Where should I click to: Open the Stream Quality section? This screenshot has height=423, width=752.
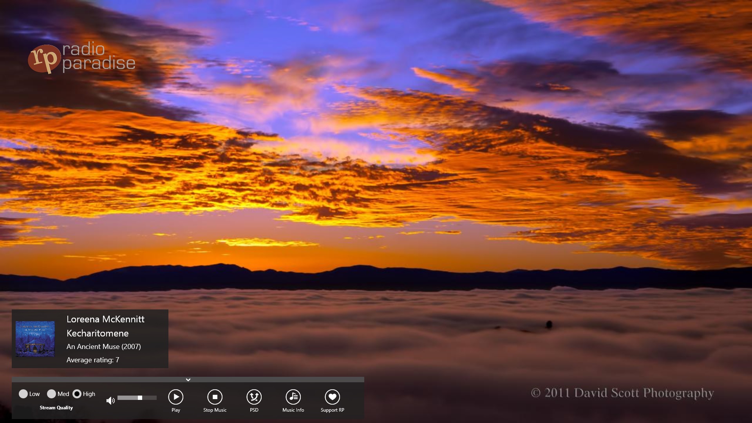56,407
